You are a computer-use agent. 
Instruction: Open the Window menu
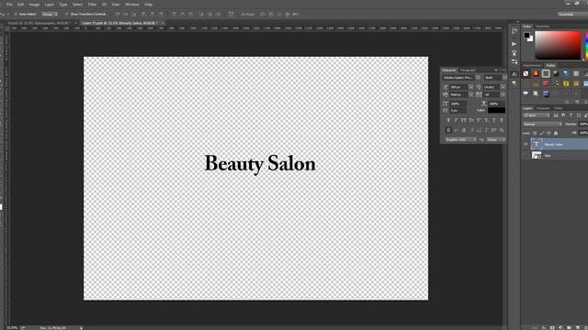(132, 5)
